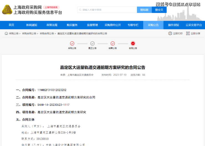Type in the keyword search field
Screen dimensions: 205x146
pos(108,10)
